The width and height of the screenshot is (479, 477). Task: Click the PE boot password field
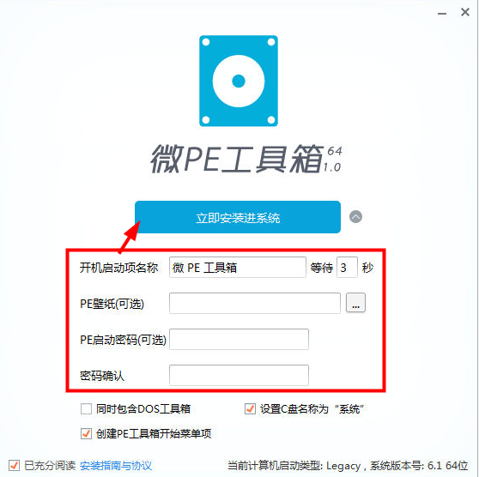tap(239, 339)
